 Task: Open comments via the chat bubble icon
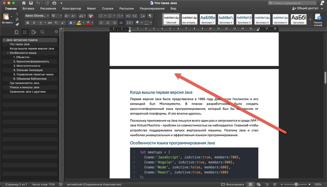(322, 3)
